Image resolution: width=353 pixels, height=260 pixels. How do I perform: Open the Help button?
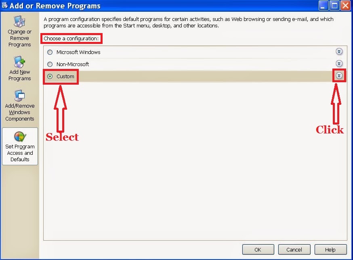click(x=330, y=250)
